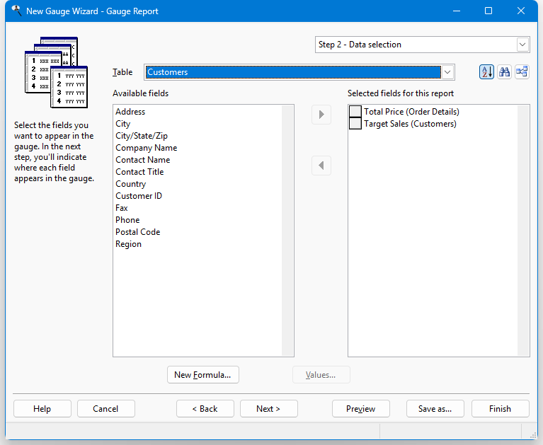
Task: Click the right arrow add field button
Action: click(x=321, y=114)
